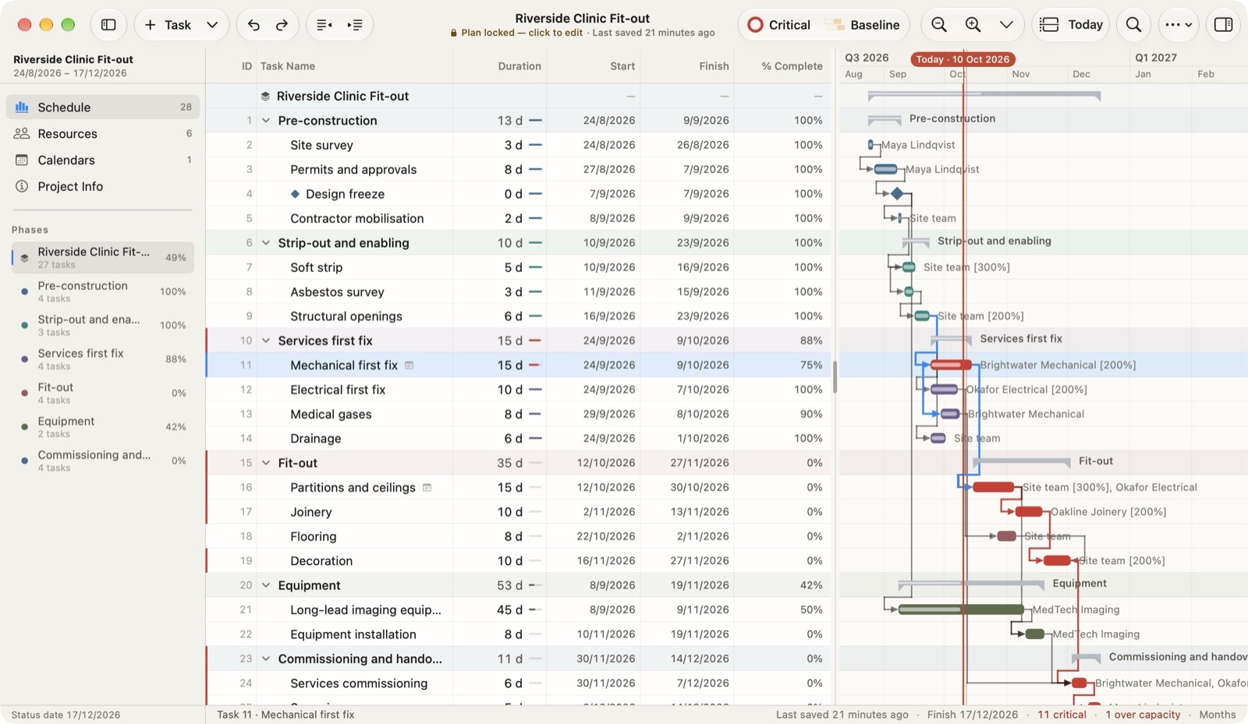Screen dimensions: 1248x724
Task: Toggle Critical path highlighting
Action: [778, 25]
